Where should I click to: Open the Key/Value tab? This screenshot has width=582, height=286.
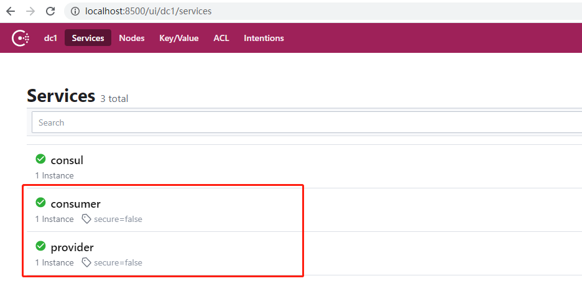pyautogui.click(x=179, y=38)
